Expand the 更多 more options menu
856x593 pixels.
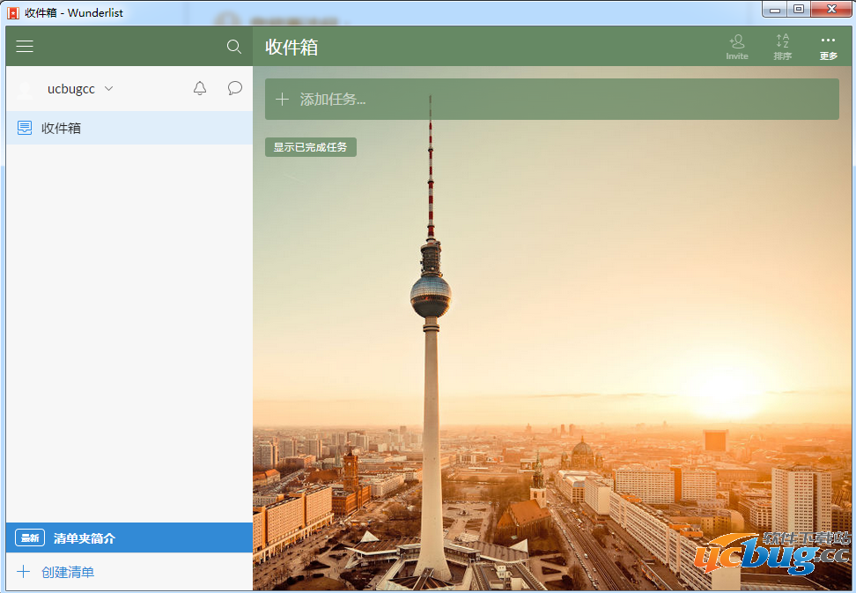point(828,47)
